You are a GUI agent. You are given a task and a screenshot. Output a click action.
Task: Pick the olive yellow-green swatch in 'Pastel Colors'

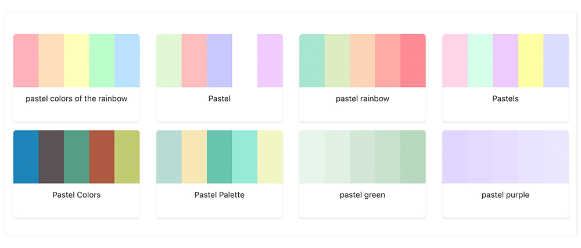(127, 156)
